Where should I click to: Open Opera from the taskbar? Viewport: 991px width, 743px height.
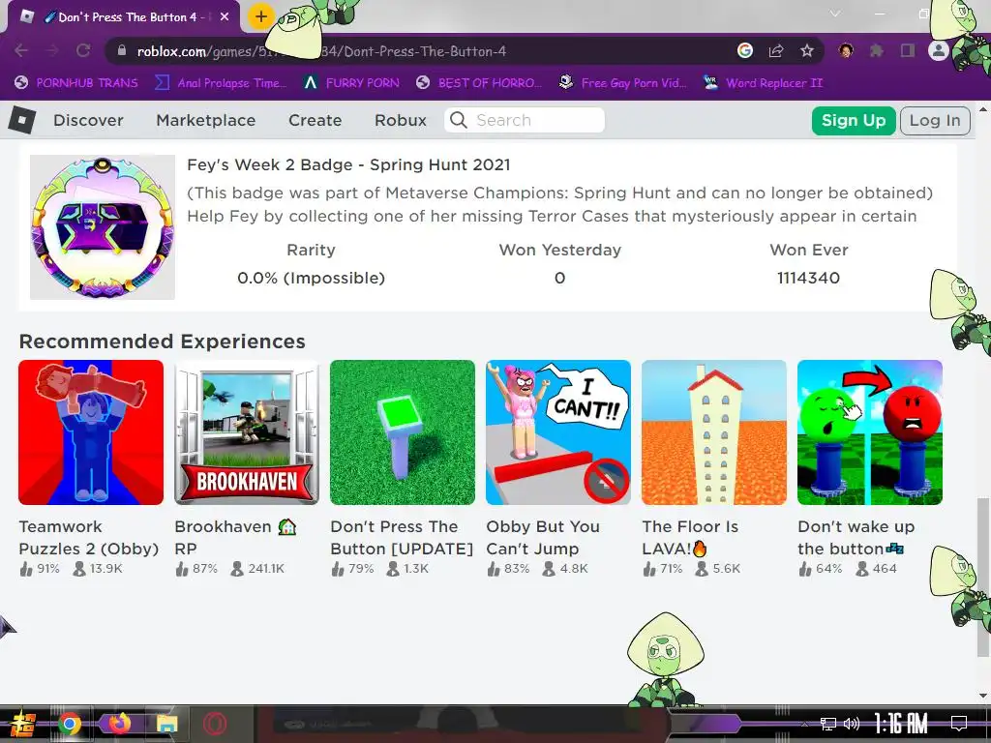point(215,724)
